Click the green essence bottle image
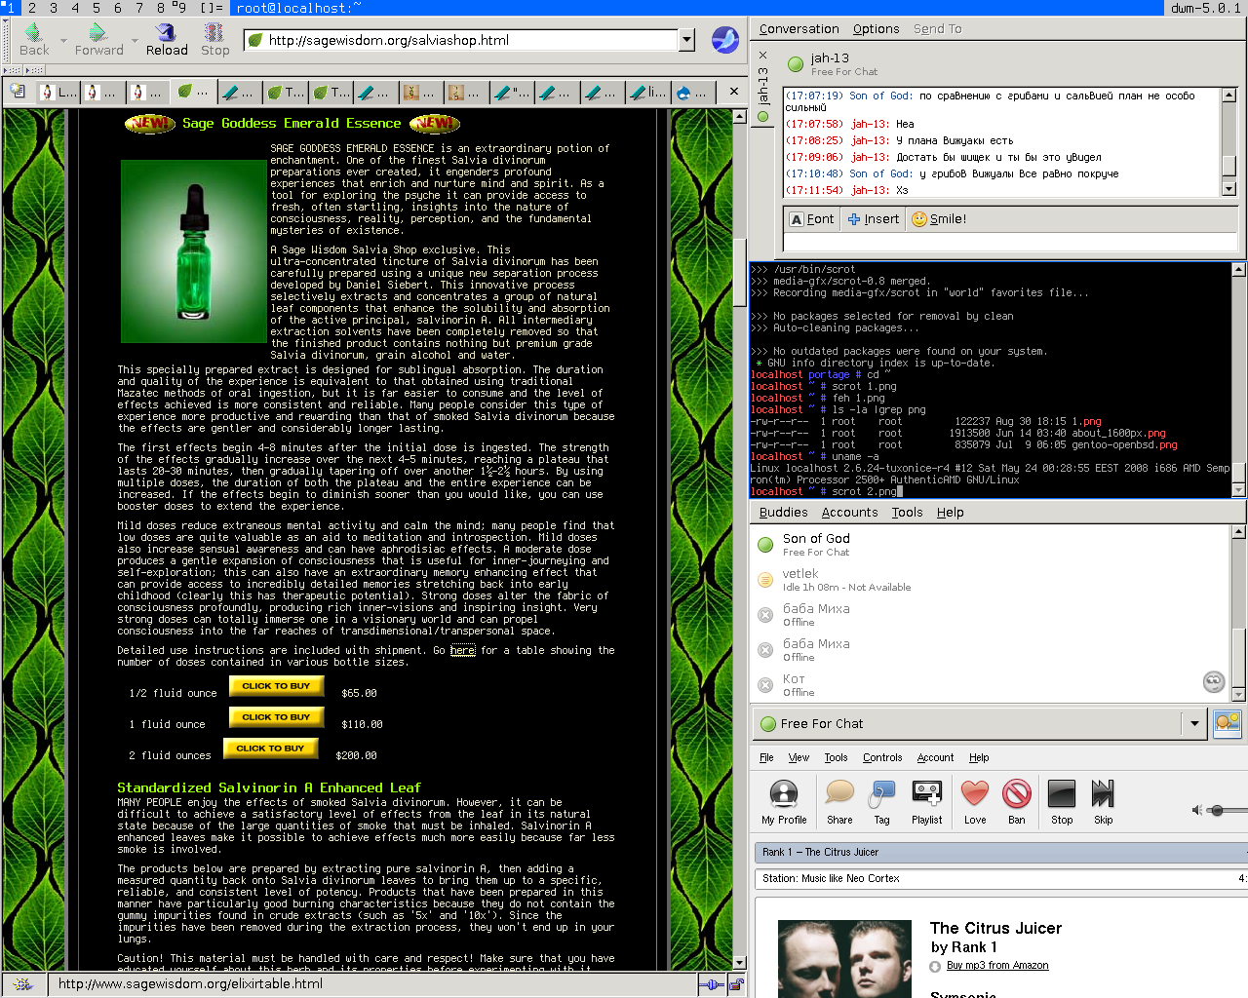Viewport: 1248px width, 998px height. (193, 252)
